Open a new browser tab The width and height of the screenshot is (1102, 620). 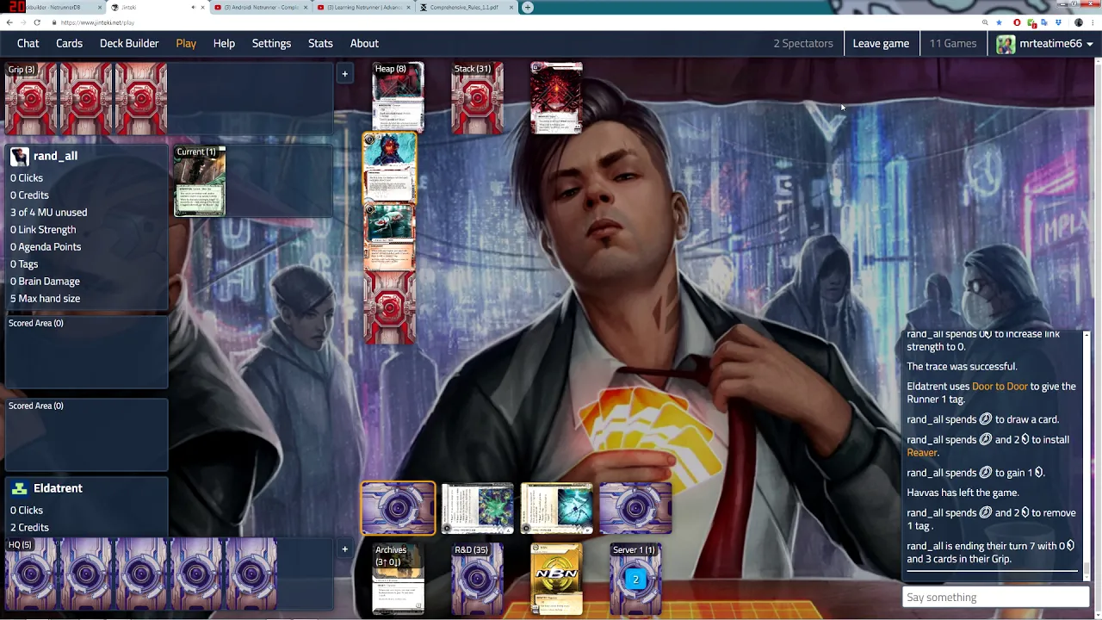coord(528,7)
